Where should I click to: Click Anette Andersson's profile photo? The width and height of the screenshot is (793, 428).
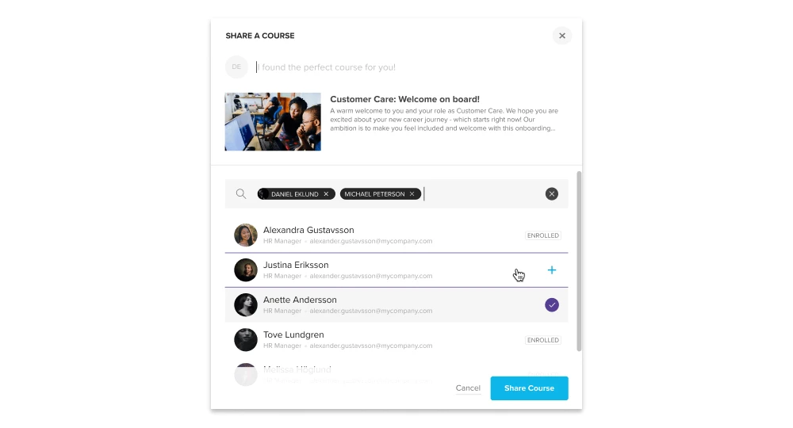pyautogui.click(x=246, y=305)
